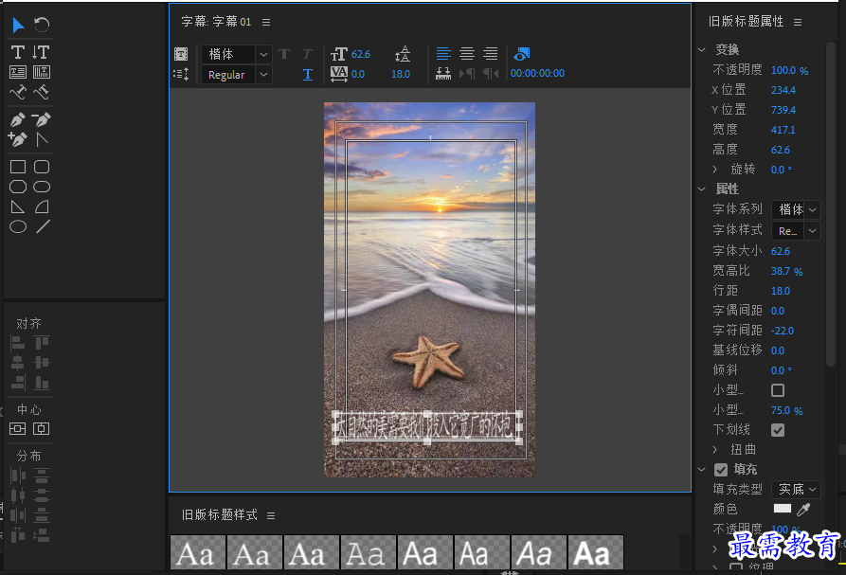Open the 旧版标题属性 panel menu
Screen dimensions: 846x575
coord(798,22)
